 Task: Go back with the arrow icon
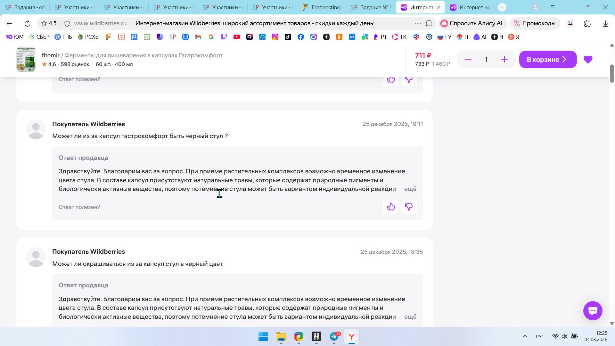9,23
